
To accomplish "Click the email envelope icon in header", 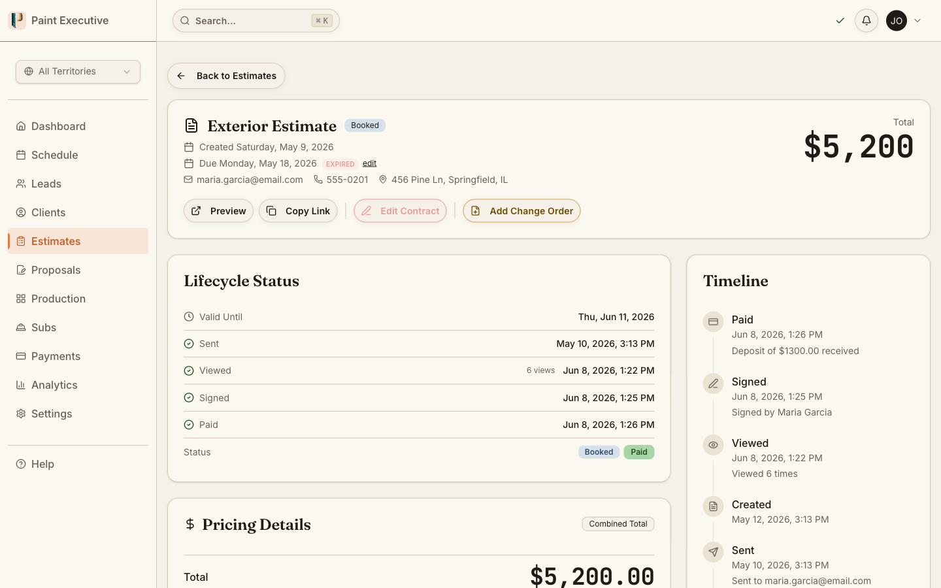I will tap(188, 179).
